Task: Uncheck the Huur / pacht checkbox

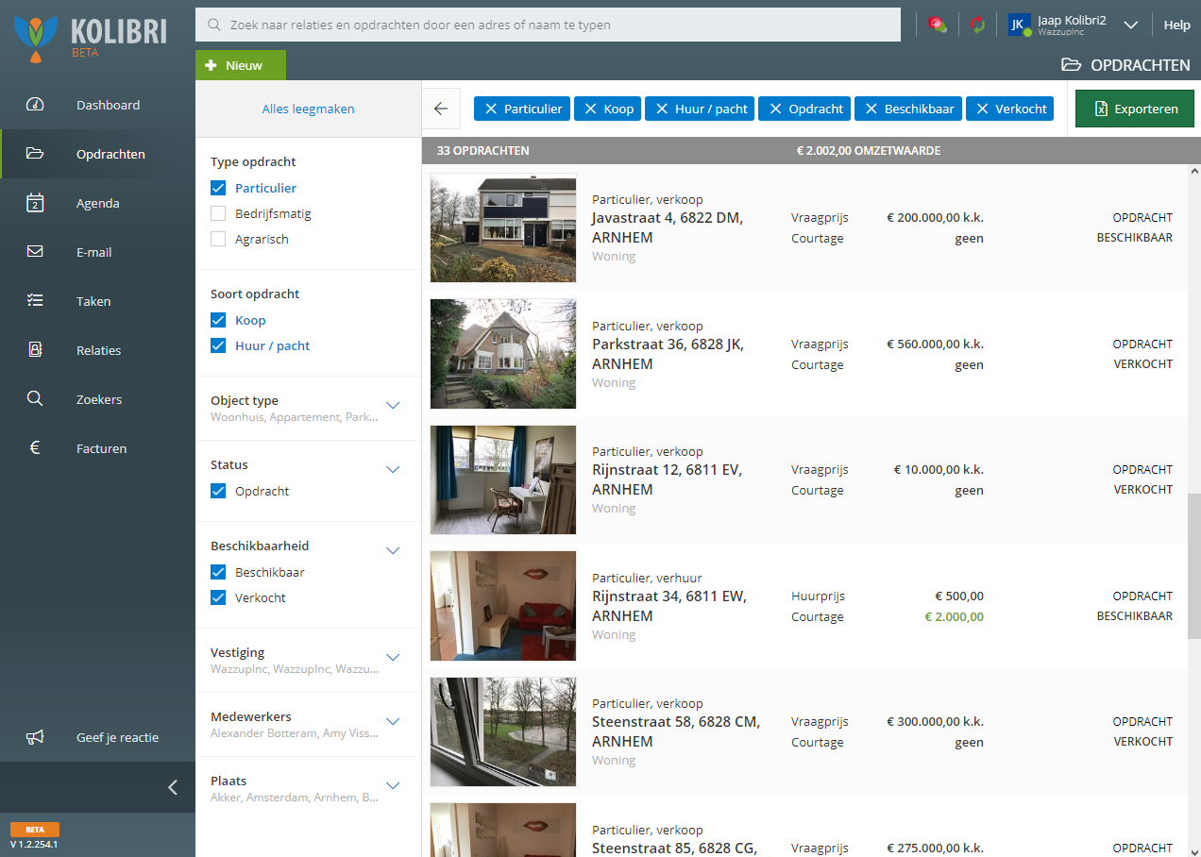Action: [x=218, y=345]
